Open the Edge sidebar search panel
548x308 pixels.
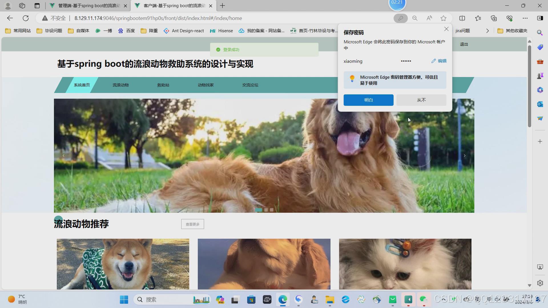click(x=540, y=33)
